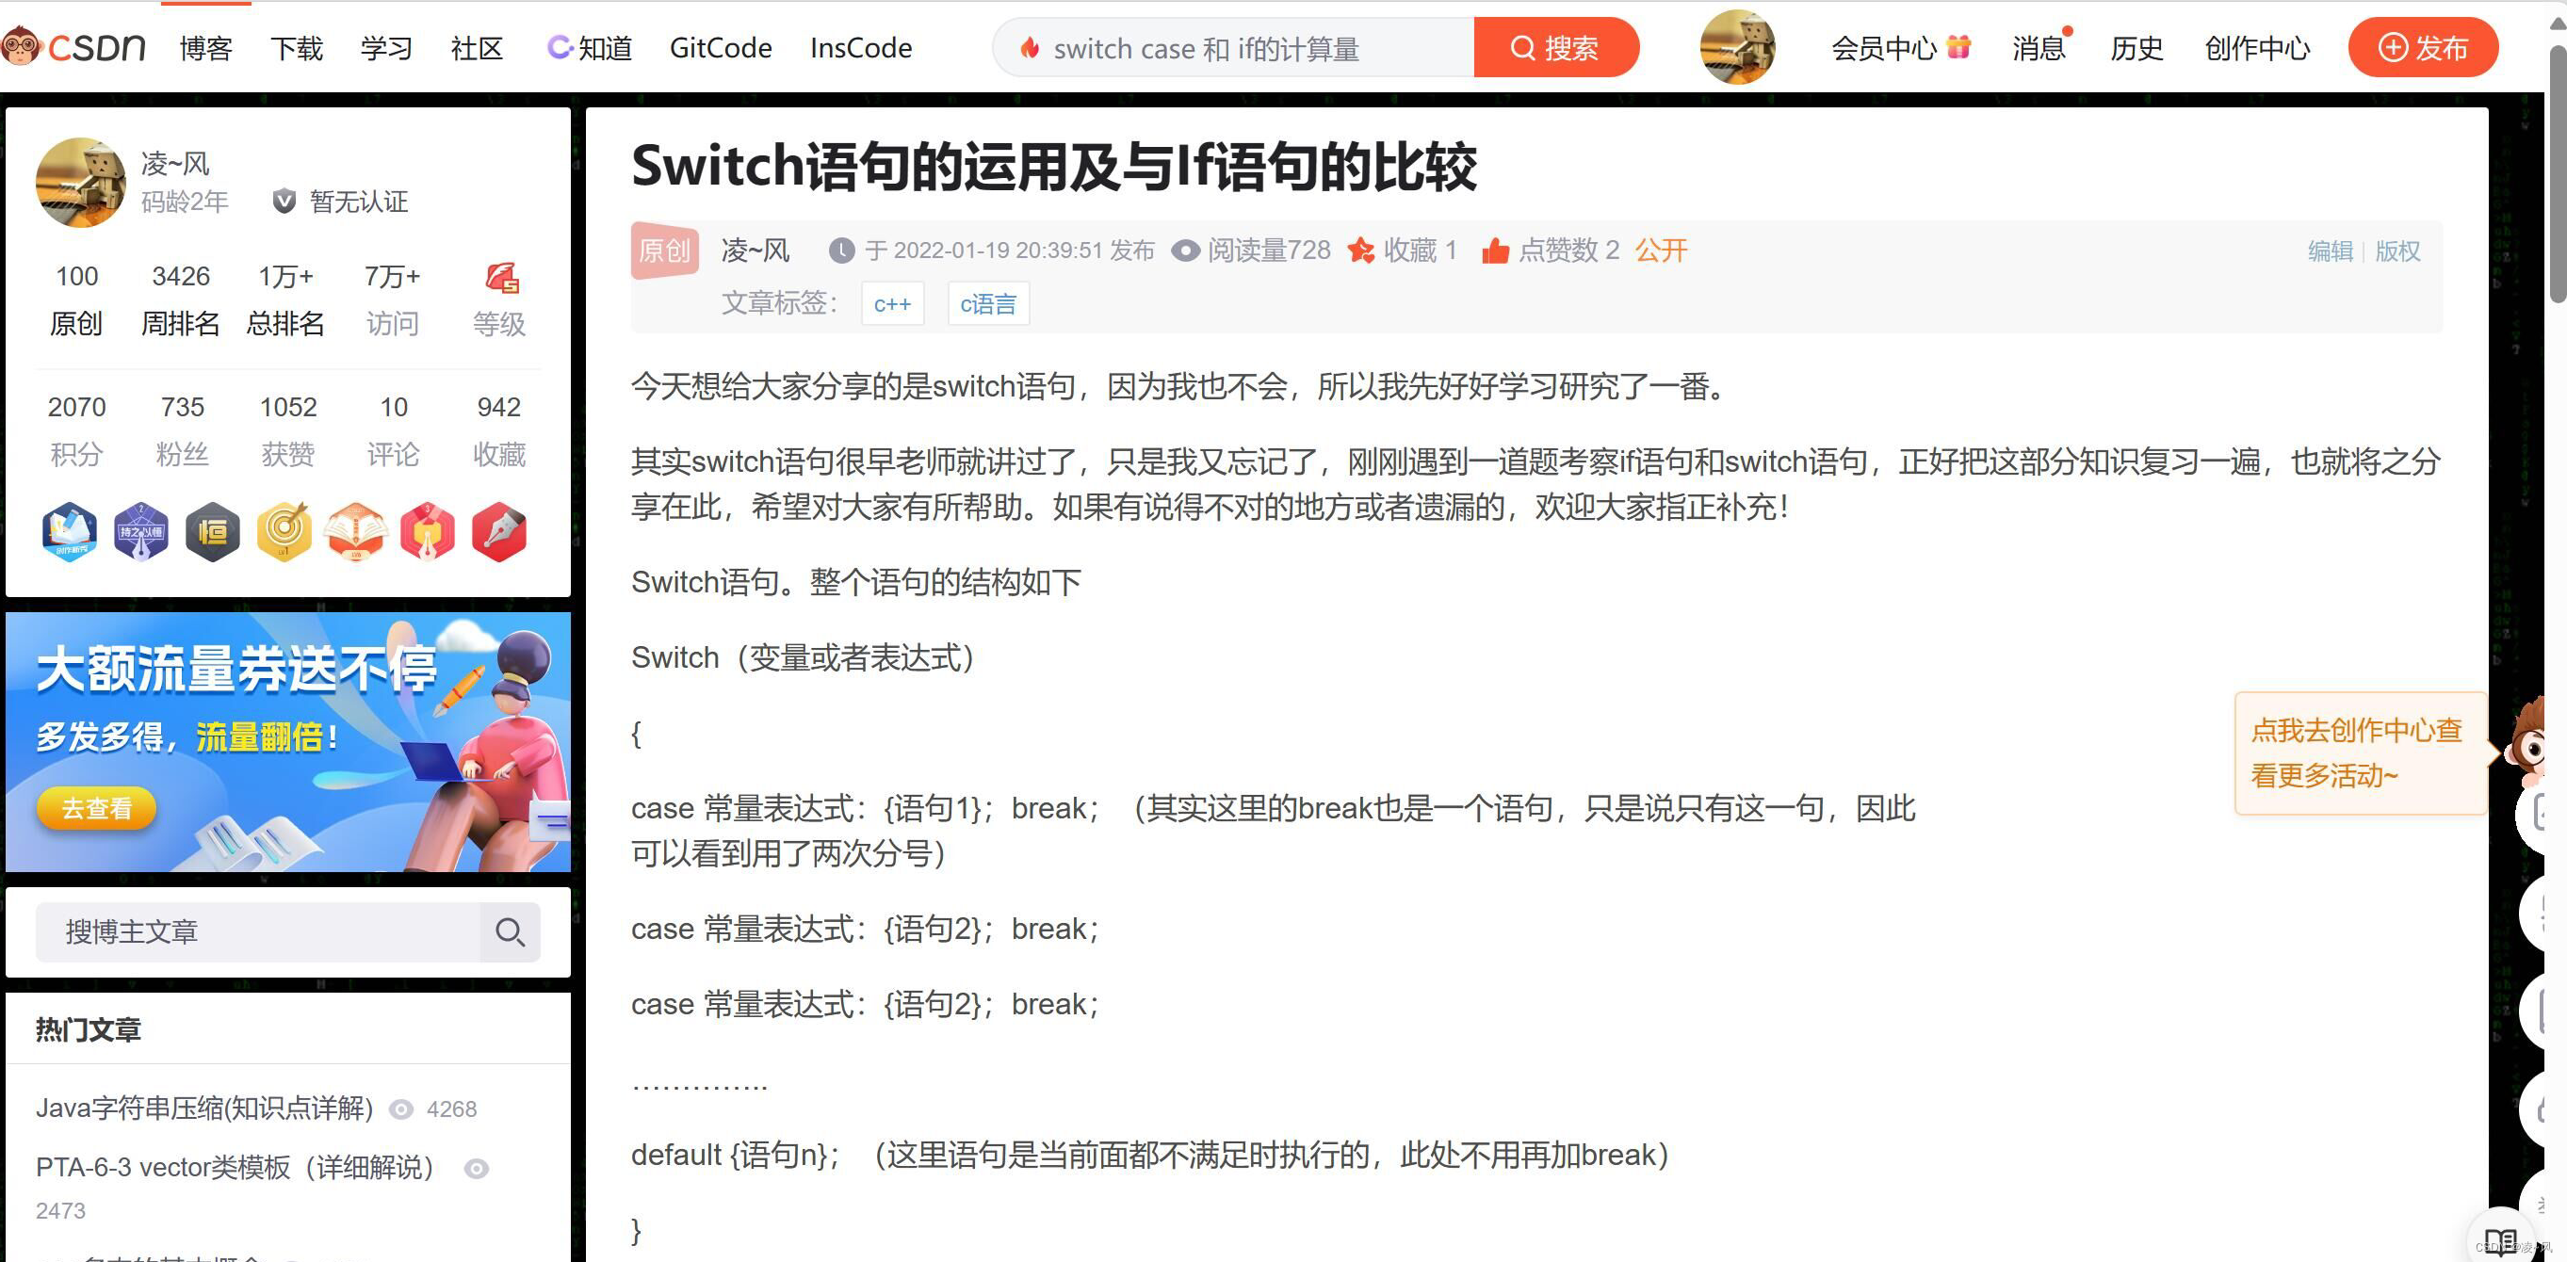Open the 消息 notifications menu

tap(2038, 48)
